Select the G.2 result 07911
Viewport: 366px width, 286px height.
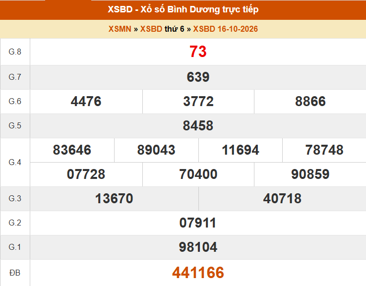click(198, 223)
